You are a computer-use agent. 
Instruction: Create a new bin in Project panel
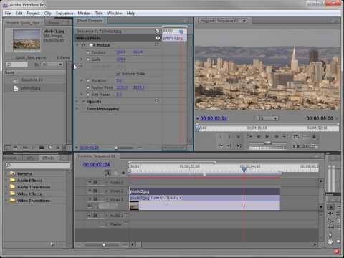click(42, 148)
